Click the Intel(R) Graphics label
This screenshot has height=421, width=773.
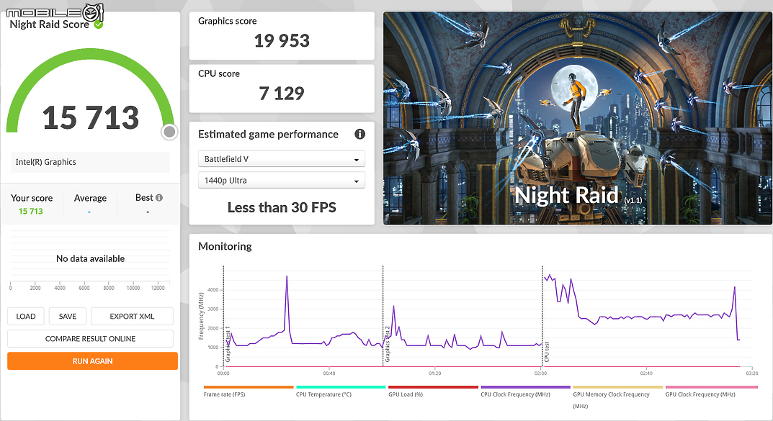click(46, 162)
